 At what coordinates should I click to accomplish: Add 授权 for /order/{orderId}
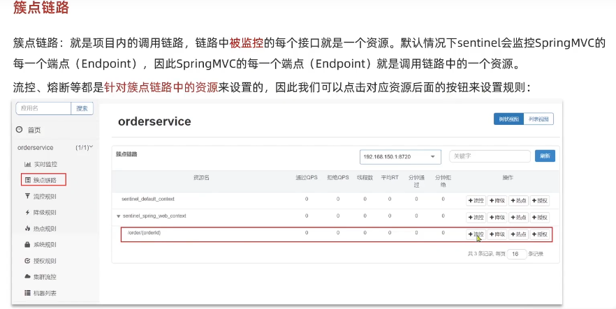tap(539, 234)
